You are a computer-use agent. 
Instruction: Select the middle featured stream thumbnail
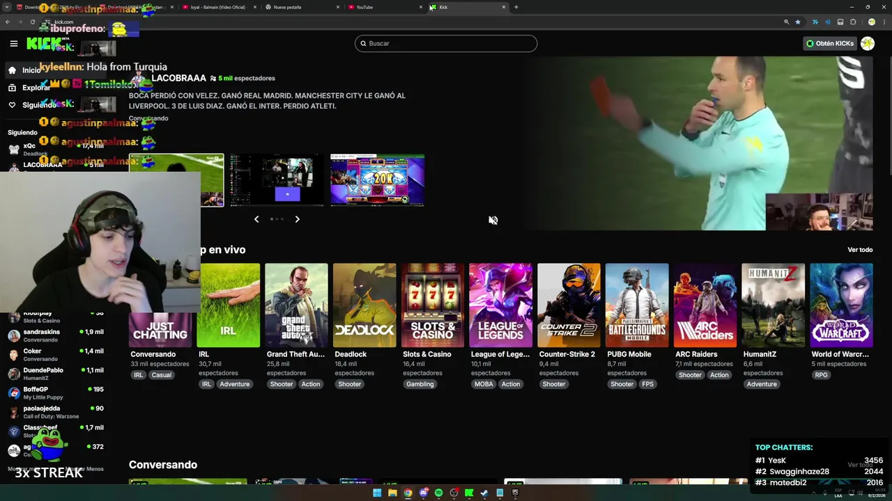pos(277,180)
